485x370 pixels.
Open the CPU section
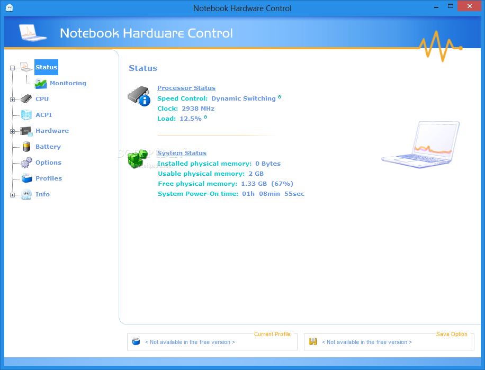coord(42,99)
